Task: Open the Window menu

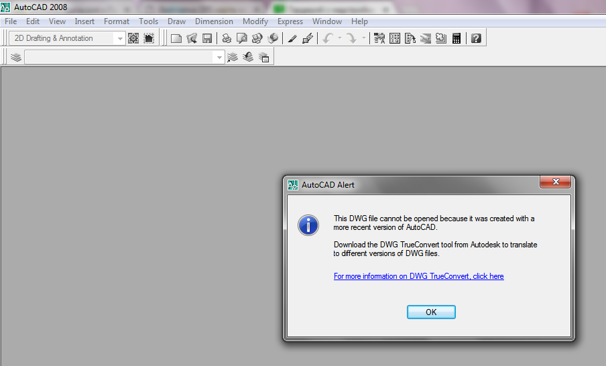Action: 327,21
